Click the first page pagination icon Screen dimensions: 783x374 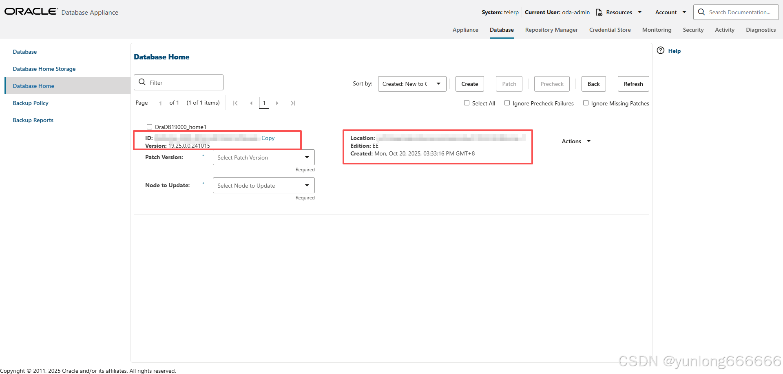pos(235,103)
